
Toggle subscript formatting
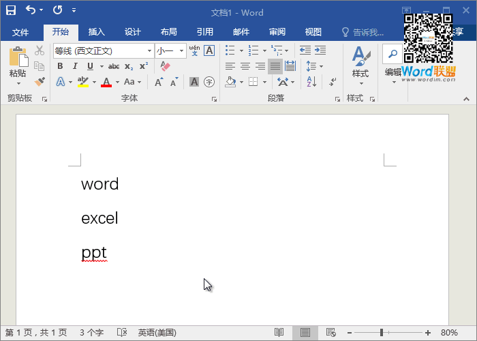[x=129, y=66]
